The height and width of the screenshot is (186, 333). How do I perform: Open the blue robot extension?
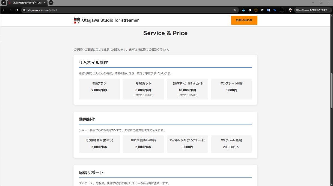[243, 10]
